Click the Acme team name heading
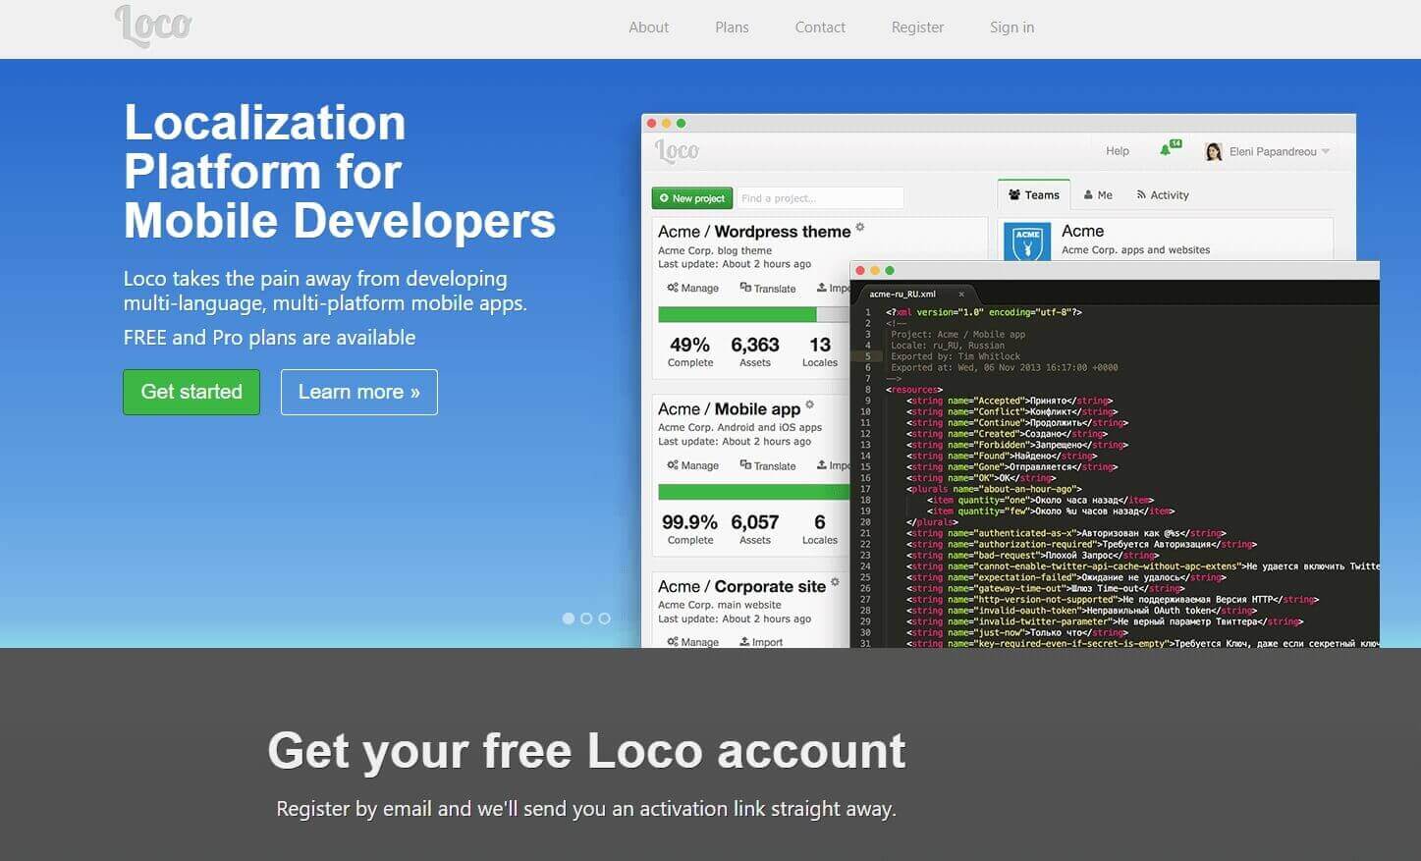Image resolution: width=1421 pixels, height=861 pixels. pos(1082,231)
